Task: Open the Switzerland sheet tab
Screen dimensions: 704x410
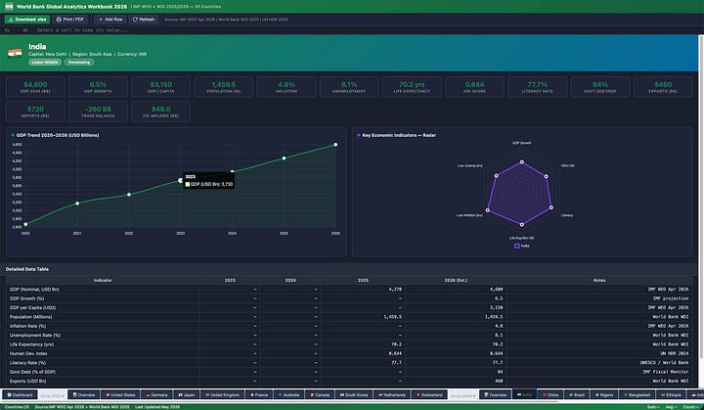Action: pos(429,394)
